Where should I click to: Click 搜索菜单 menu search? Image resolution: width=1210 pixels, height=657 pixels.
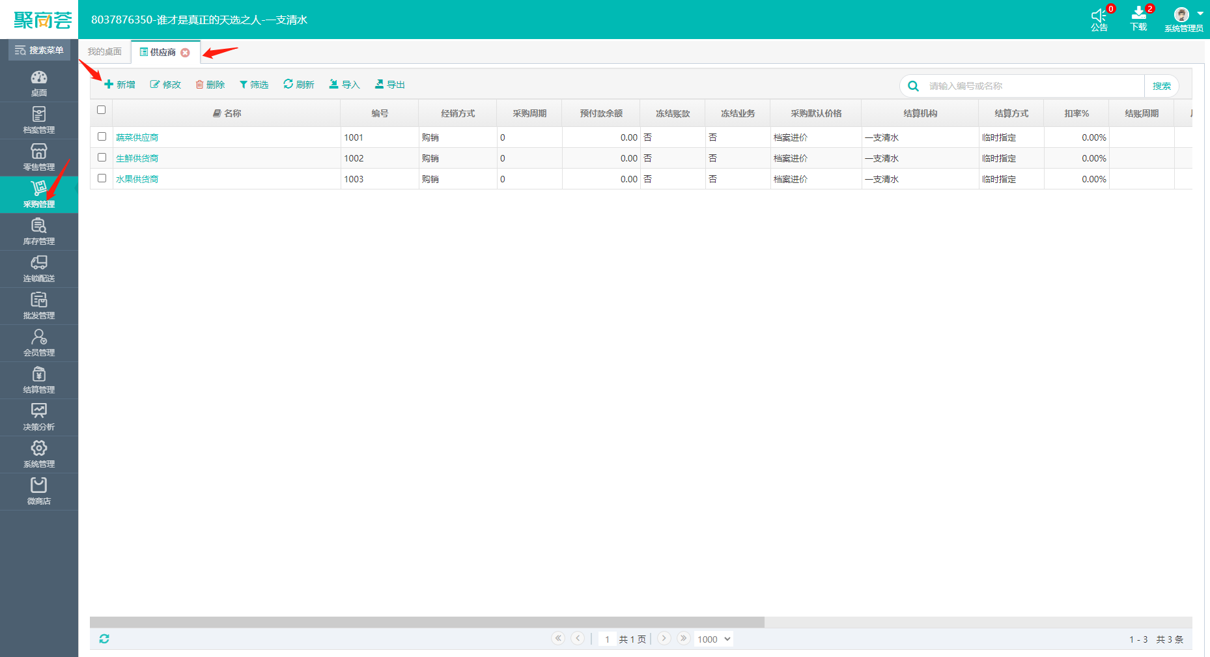click(39, 50)
